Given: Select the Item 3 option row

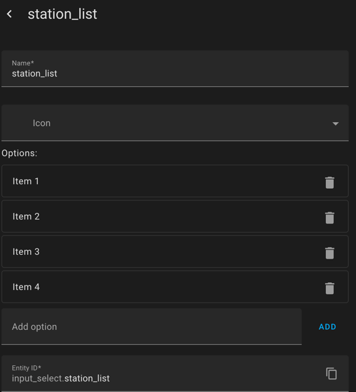Looking at the screenshot, I should (x=175, y=252).
